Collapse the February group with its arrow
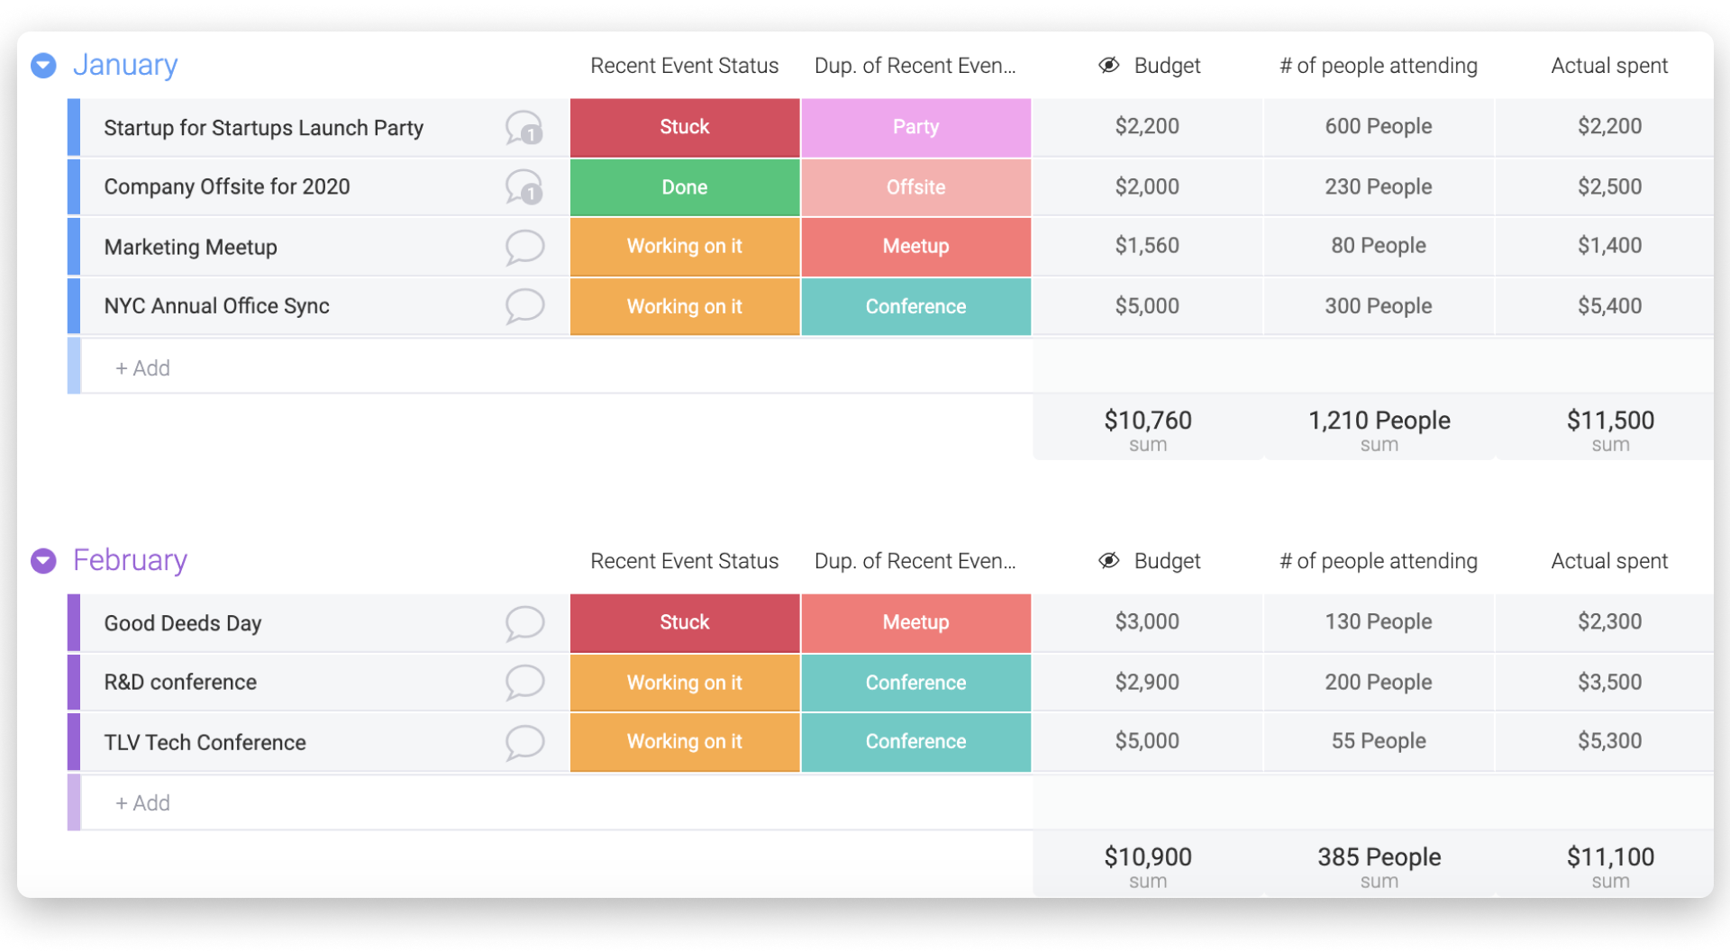 tap(43, 560)
